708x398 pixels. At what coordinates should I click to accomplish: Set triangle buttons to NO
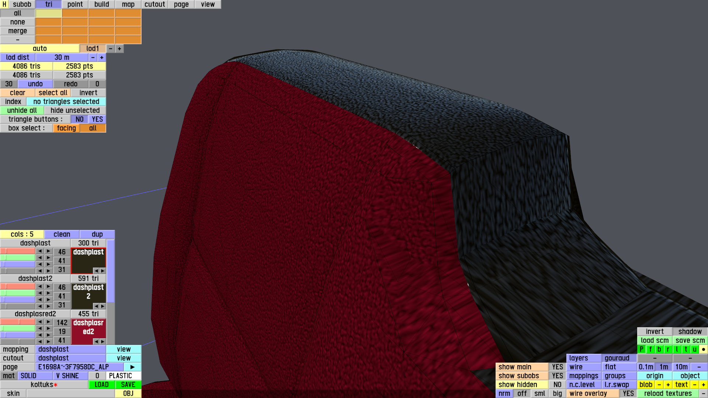pyautogui.click(x=79, y=119)
